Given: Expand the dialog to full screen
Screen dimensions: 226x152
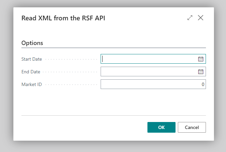Looking at the screenshot, I should 190,18.
